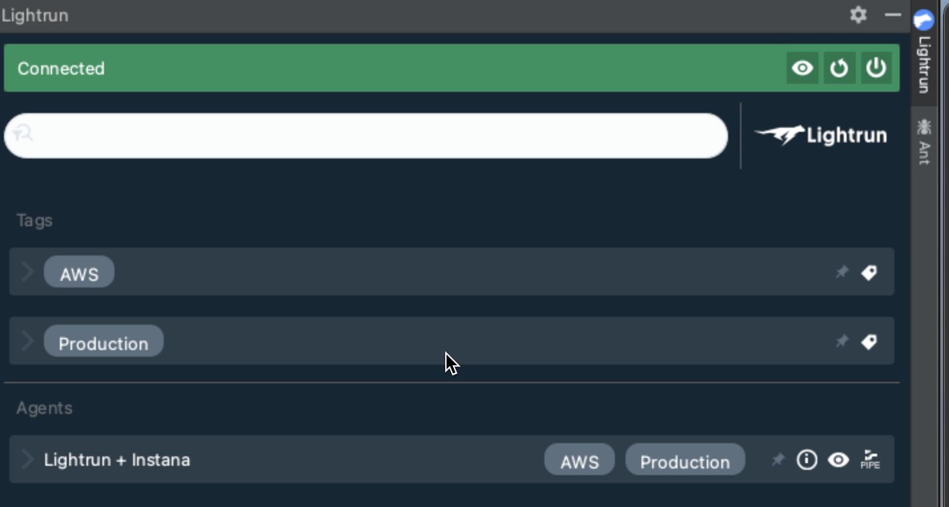
Task: Click inside the search input field
Action: (373, 136)
